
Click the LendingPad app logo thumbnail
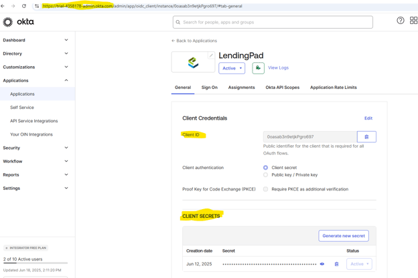point(194,63)
